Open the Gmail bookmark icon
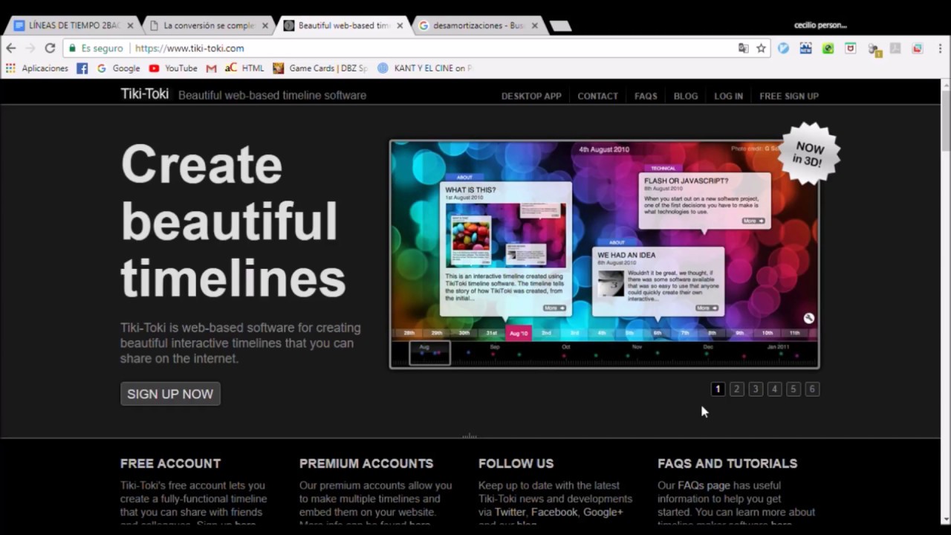The height and width of the screenshot is (535, 951). coord(211,68)
